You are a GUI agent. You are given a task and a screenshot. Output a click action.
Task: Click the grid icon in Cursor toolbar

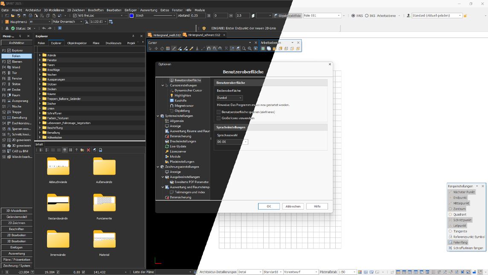pyautogui.click(x=168, y=49)
